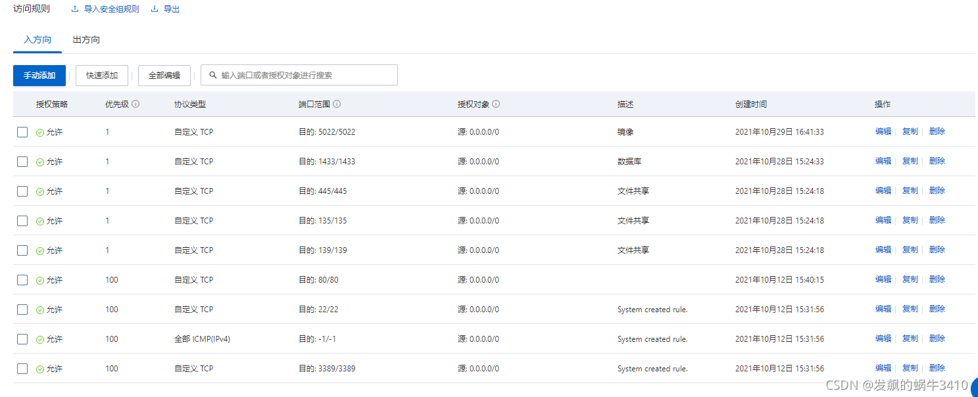Image resolution: width=978 pixels, height=397 pixels.
Task: Edit the 5022/5022 rule
Action: [883, 131]
